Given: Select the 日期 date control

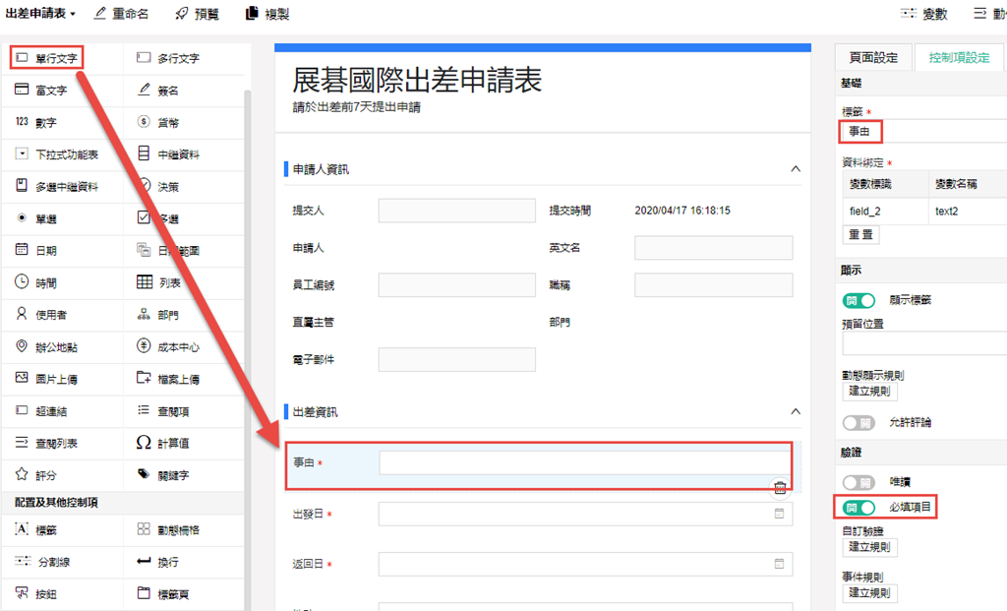Looking at the screenshot, I should 22,251.
